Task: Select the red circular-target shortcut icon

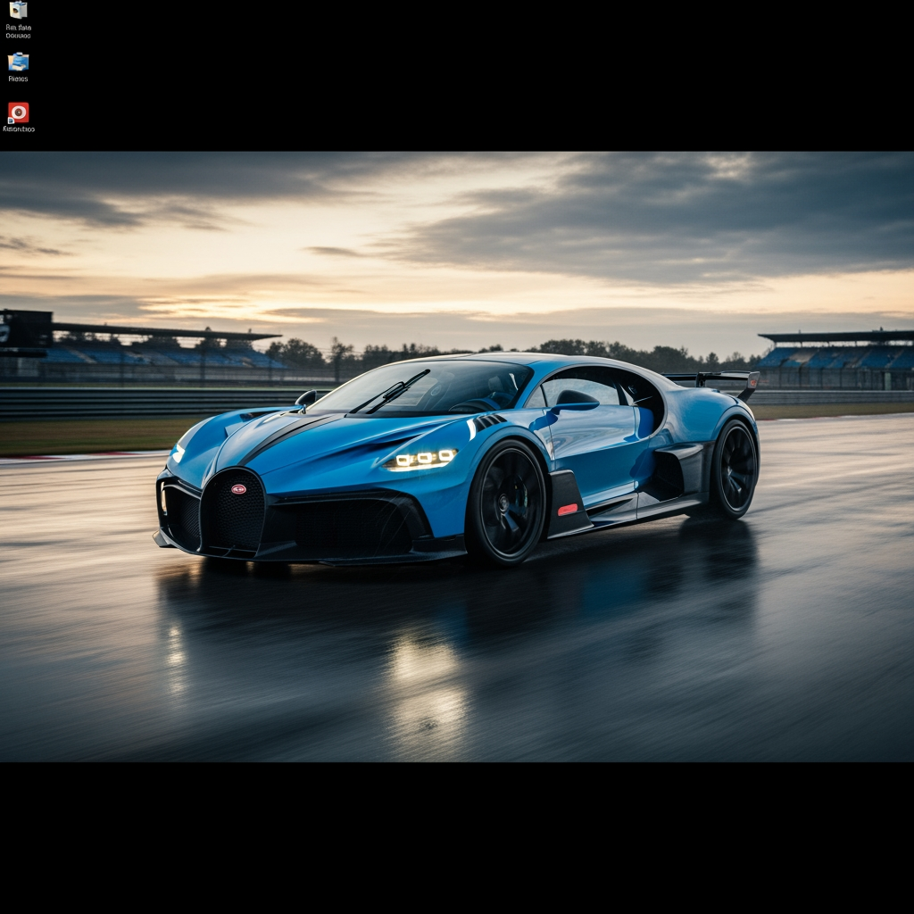Action: click(x=18, y=113)
